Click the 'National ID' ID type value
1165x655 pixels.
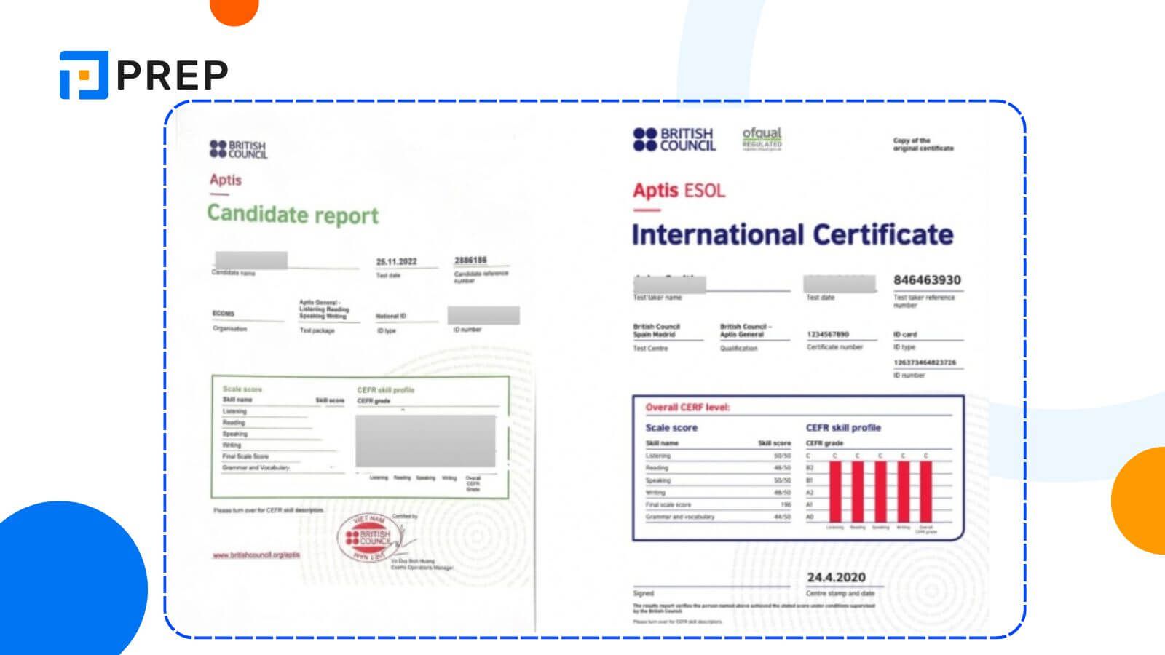[391, 316]
